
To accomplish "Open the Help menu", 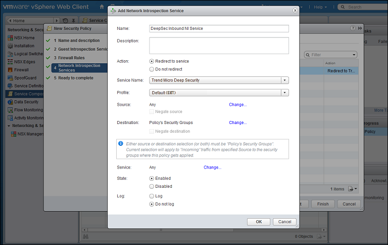I will pos(320,7).
